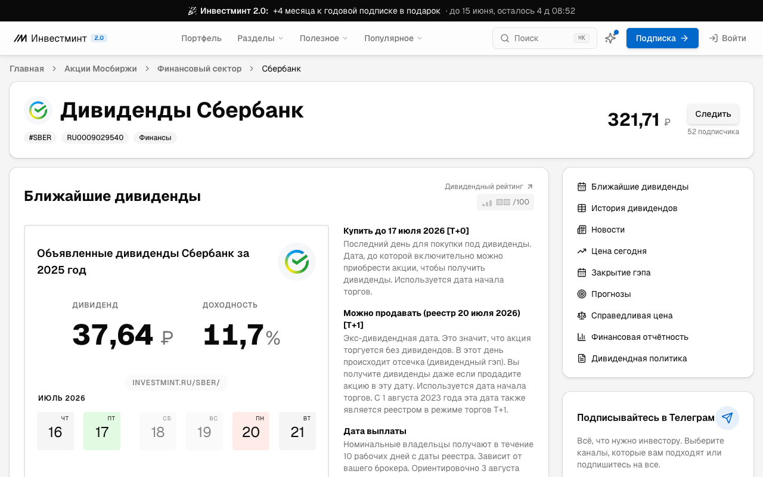This screenshot has height=477, width=763.
Task: Click the Investmint logo icon
Action: [x=20, y=38]
